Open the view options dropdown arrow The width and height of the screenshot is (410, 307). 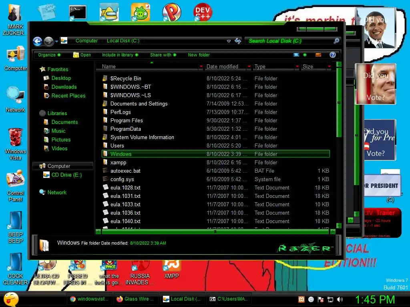[x=305, y=55]
